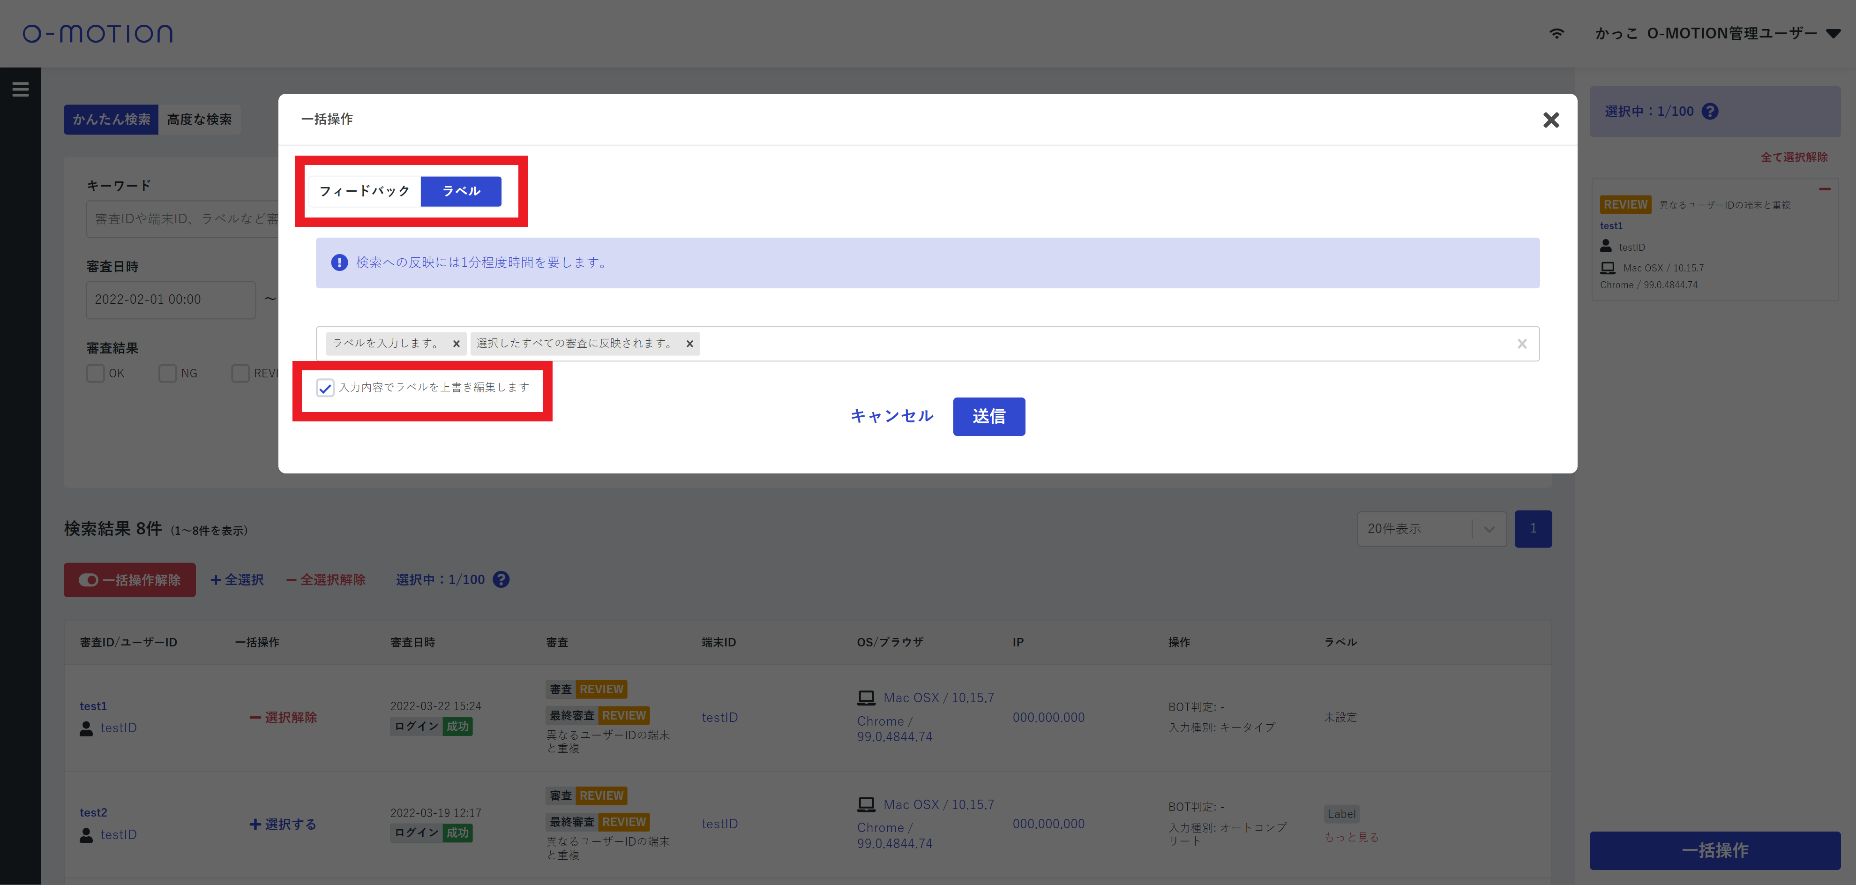Click inside the label tag input field
Screen dimensions: 1856x885
pyautogui.click(x=1081, y=344)
